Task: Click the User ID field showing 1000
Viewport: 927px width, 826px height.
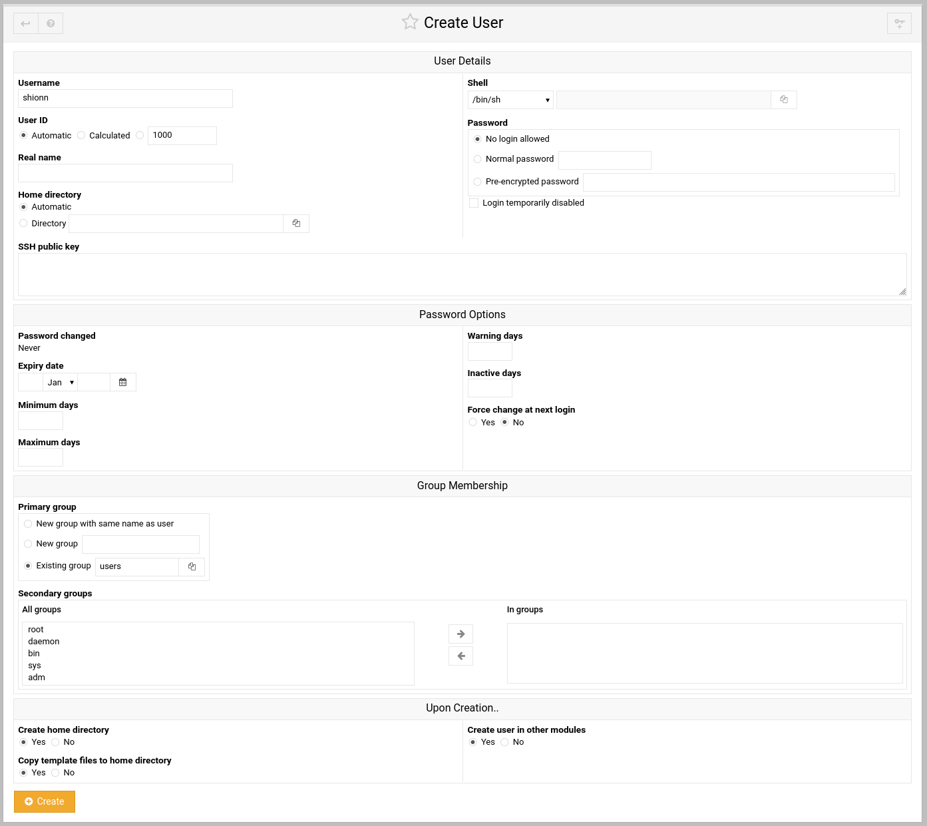Action: (182, 136)
